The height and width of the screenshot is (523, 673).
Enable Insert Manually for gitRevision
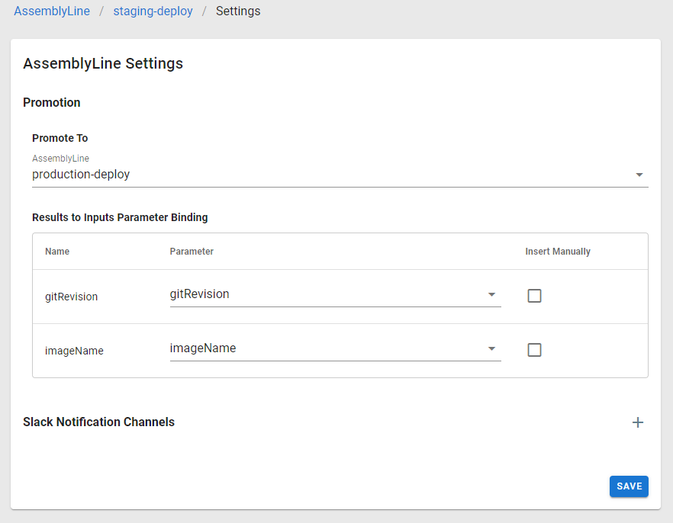tap(534, 296)
